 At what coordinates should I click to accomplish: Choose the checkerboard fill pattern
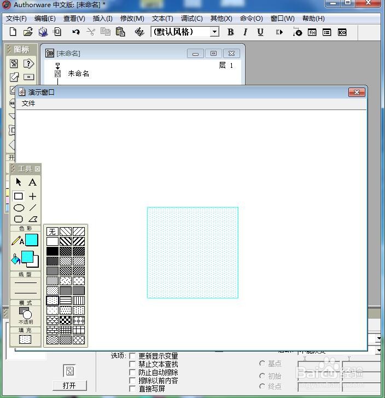[66, 320]
